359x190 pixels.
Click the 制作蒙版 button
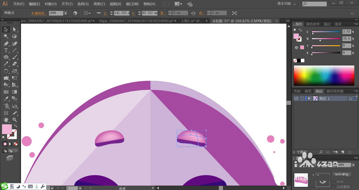tap(341, 175)
